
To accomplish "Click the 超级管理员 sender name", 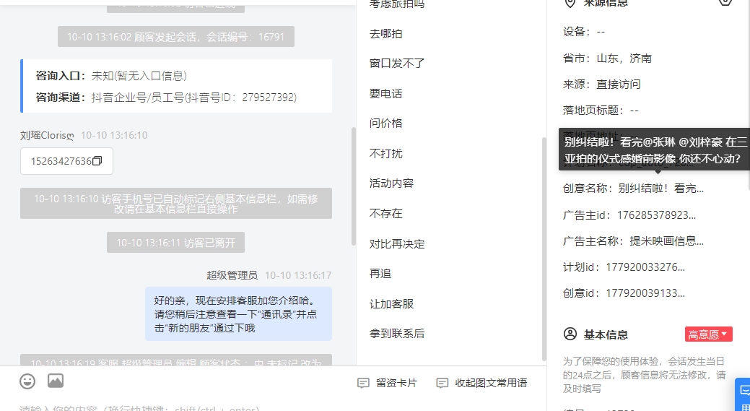I will coord(232,275).
